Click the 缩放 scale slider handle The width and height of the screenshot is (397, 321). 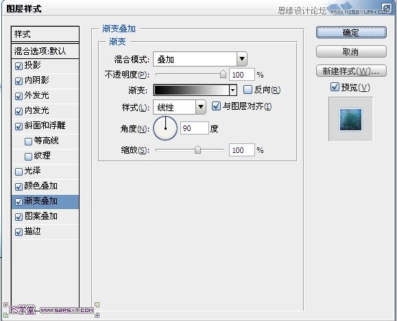click(197, 150)
